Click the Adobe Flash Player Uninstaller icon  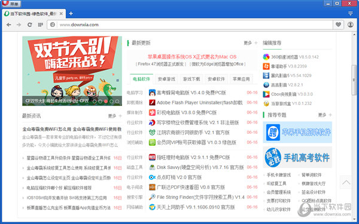point(152,102)
